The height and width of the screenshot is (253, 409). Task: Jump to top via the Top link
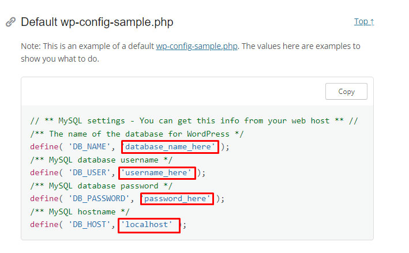(364, 22)
